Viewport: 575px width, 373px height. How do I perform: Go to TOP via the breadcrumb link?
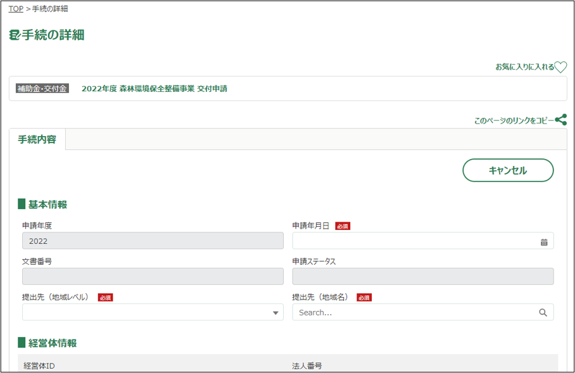[x=16, y=9]
